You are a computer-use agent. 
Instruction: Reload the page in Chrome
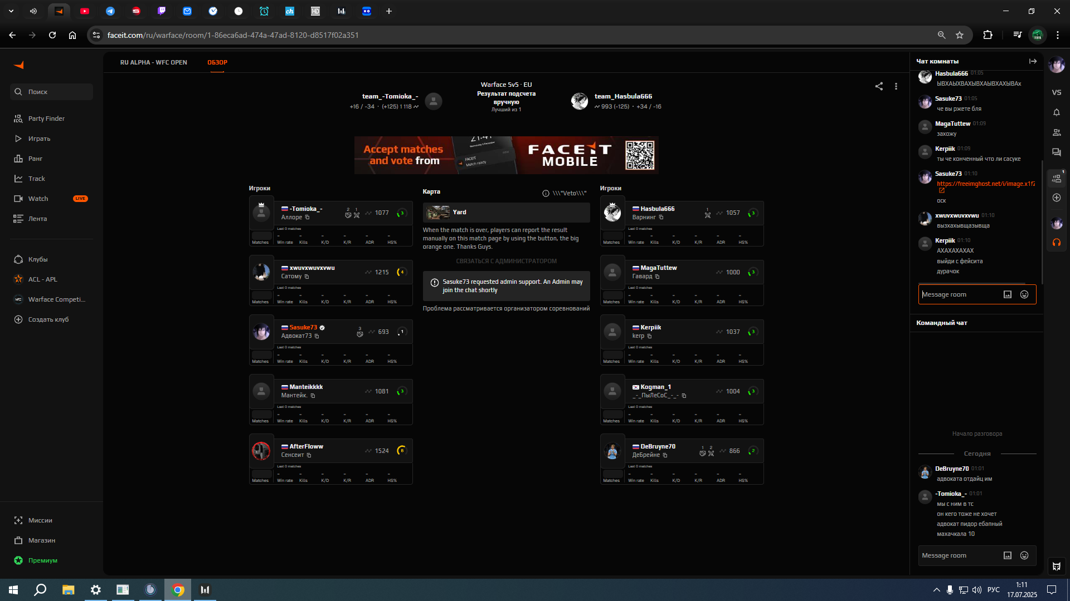pyautogui.click(x=52, y=35)
